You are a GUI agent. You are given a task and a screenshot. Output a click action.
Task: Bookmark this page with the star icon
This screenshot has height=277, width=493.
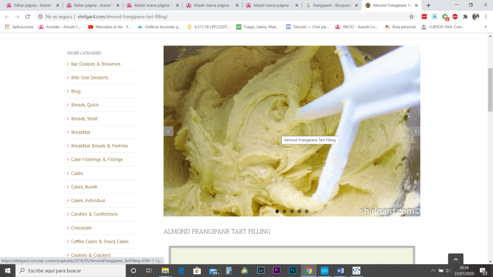pos(411,17)
